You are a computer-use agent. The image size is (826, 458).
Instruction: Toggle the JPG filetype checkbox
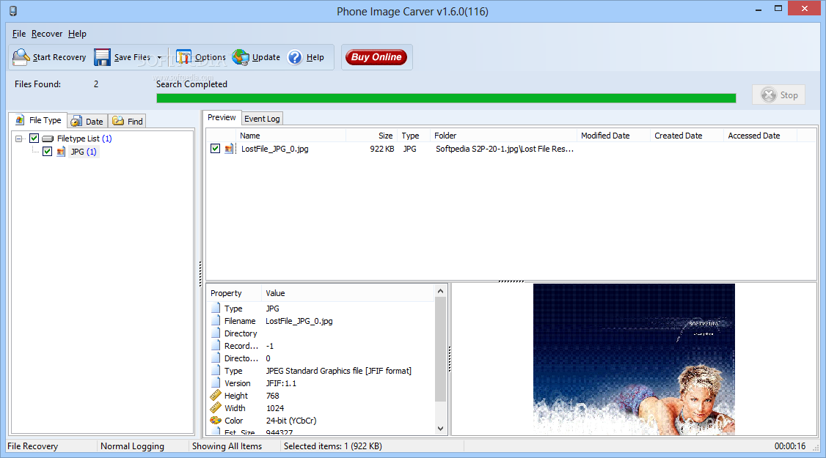(48, 152)
